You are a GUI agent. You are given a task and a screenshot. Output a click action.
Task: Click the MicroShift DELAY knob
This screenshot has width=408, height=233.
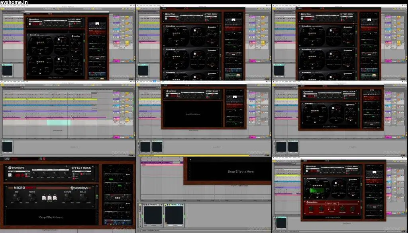click(x=82, y=197)
